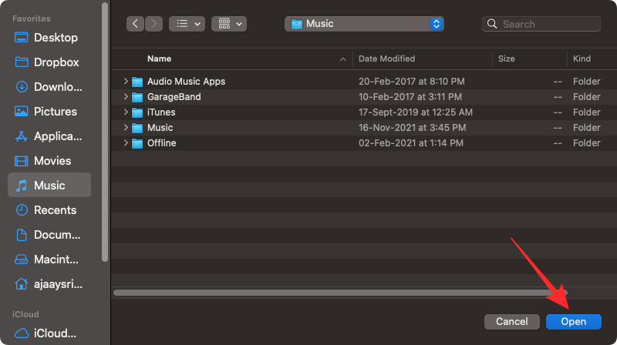Select Pictures in the sidebar
The image size is (617, 345).
point(55,112)
